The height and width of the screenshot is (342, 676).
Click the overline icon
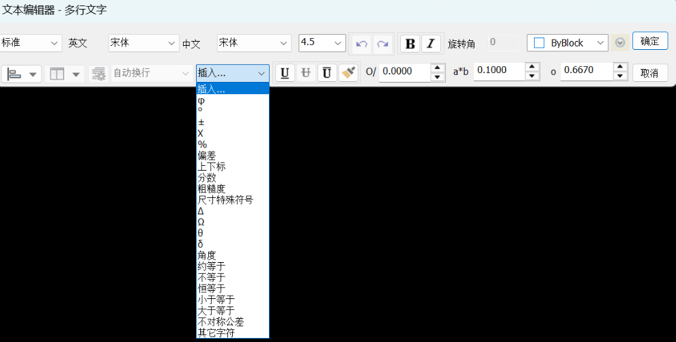[327, 72]
